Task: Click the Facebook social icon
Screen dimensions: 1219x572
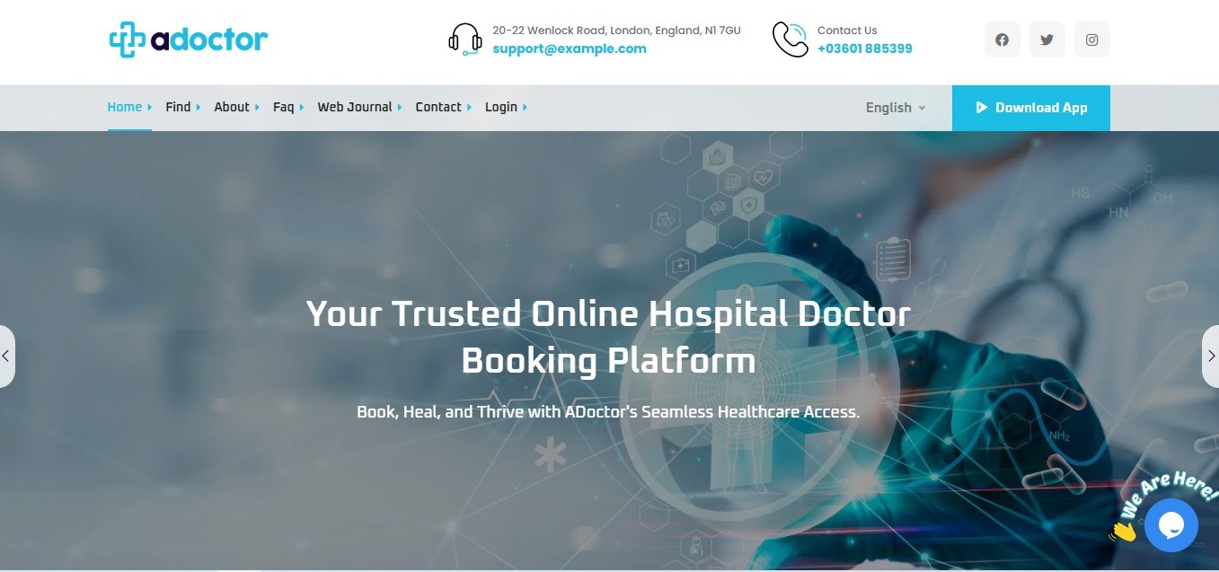Action: [1002, 40]
